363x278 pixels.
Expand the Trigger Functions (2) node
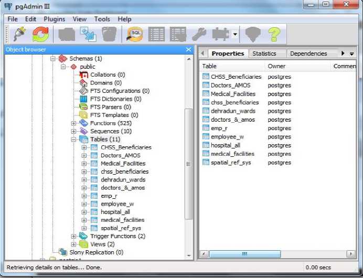pyautogui.click(x=73, y=237)
